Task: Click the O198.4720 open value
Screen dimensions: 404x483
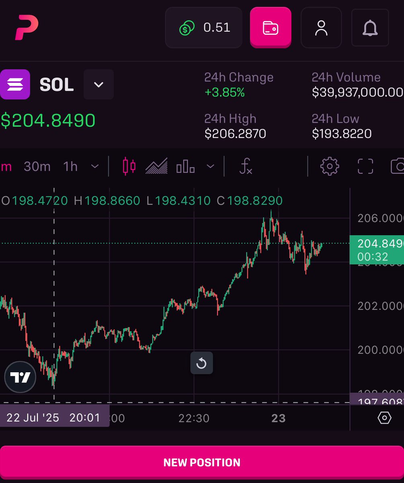Action: click(35, 200)
